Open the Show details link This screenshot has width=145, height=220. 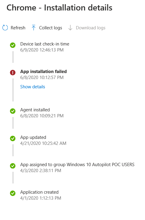point(33,87)
